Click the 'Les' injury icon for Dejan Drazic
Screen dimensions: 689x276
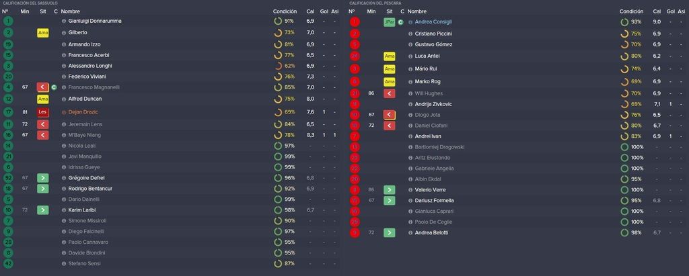tap(42, 112)
